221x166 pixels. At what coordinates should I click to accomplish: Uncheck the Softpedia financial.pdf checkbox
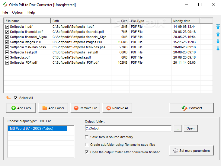pyautogui.click(x=7, y=32)
